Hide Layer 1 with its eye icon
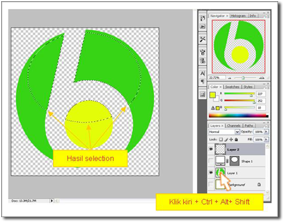The image size is (283, 222). (x=211, y=173)
